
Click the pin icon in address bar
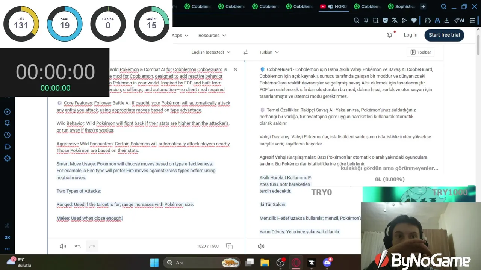click(366, 20)
